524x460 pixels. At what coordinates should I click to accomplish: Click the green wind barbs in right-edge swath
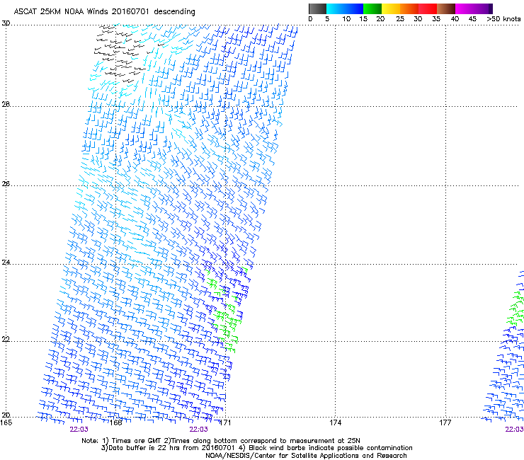516,309
